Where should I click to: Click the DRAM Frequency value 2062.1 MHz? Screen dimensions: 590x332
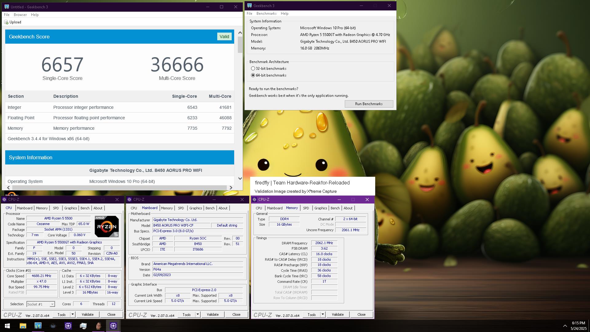(x=324, y=243)
